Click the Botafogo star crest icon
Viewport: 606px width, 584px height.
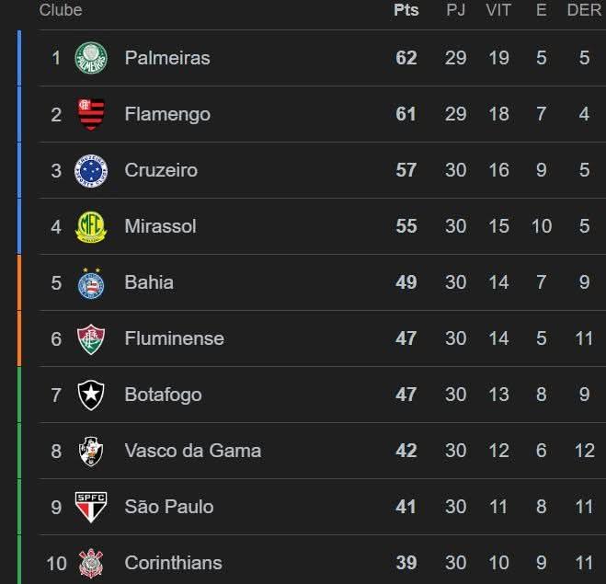(91, 395)
